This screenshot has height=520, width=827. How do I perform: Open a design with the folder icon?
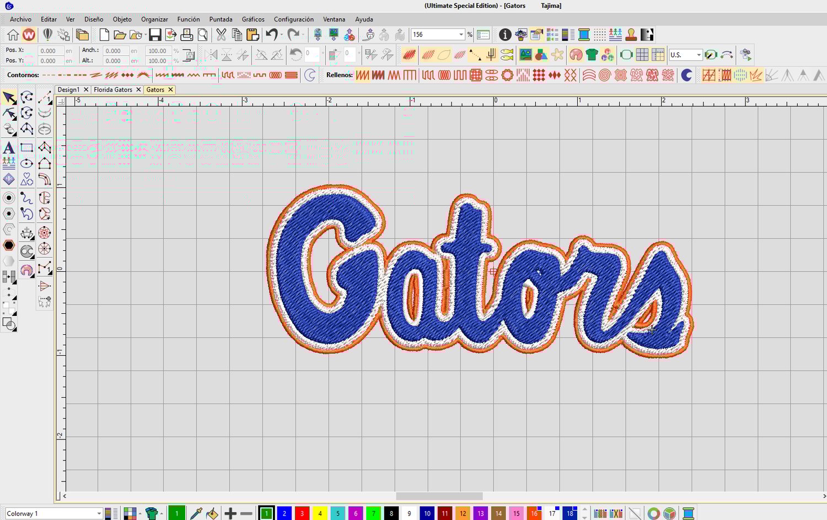pyautogui.click(x=120, y=35)
